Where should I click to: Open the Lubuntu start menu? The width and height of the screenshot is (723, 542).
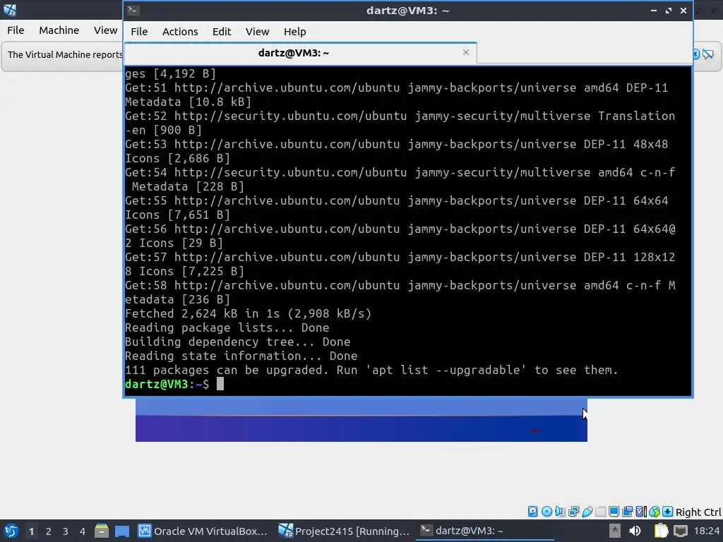tap(11, 531)
